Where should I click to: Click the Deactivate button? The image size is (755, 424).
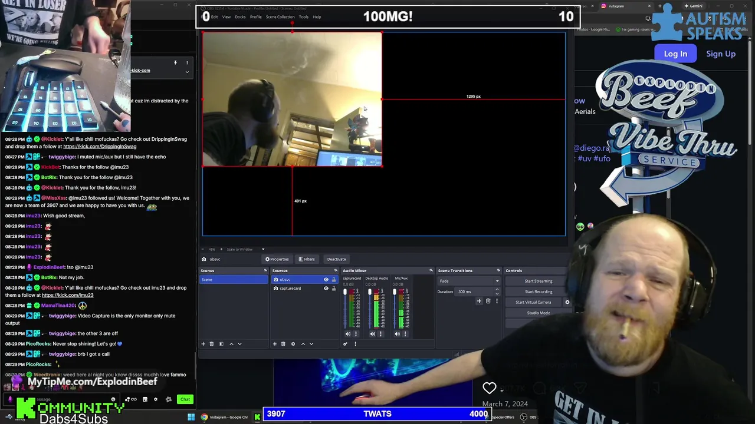tap(336, 259)
